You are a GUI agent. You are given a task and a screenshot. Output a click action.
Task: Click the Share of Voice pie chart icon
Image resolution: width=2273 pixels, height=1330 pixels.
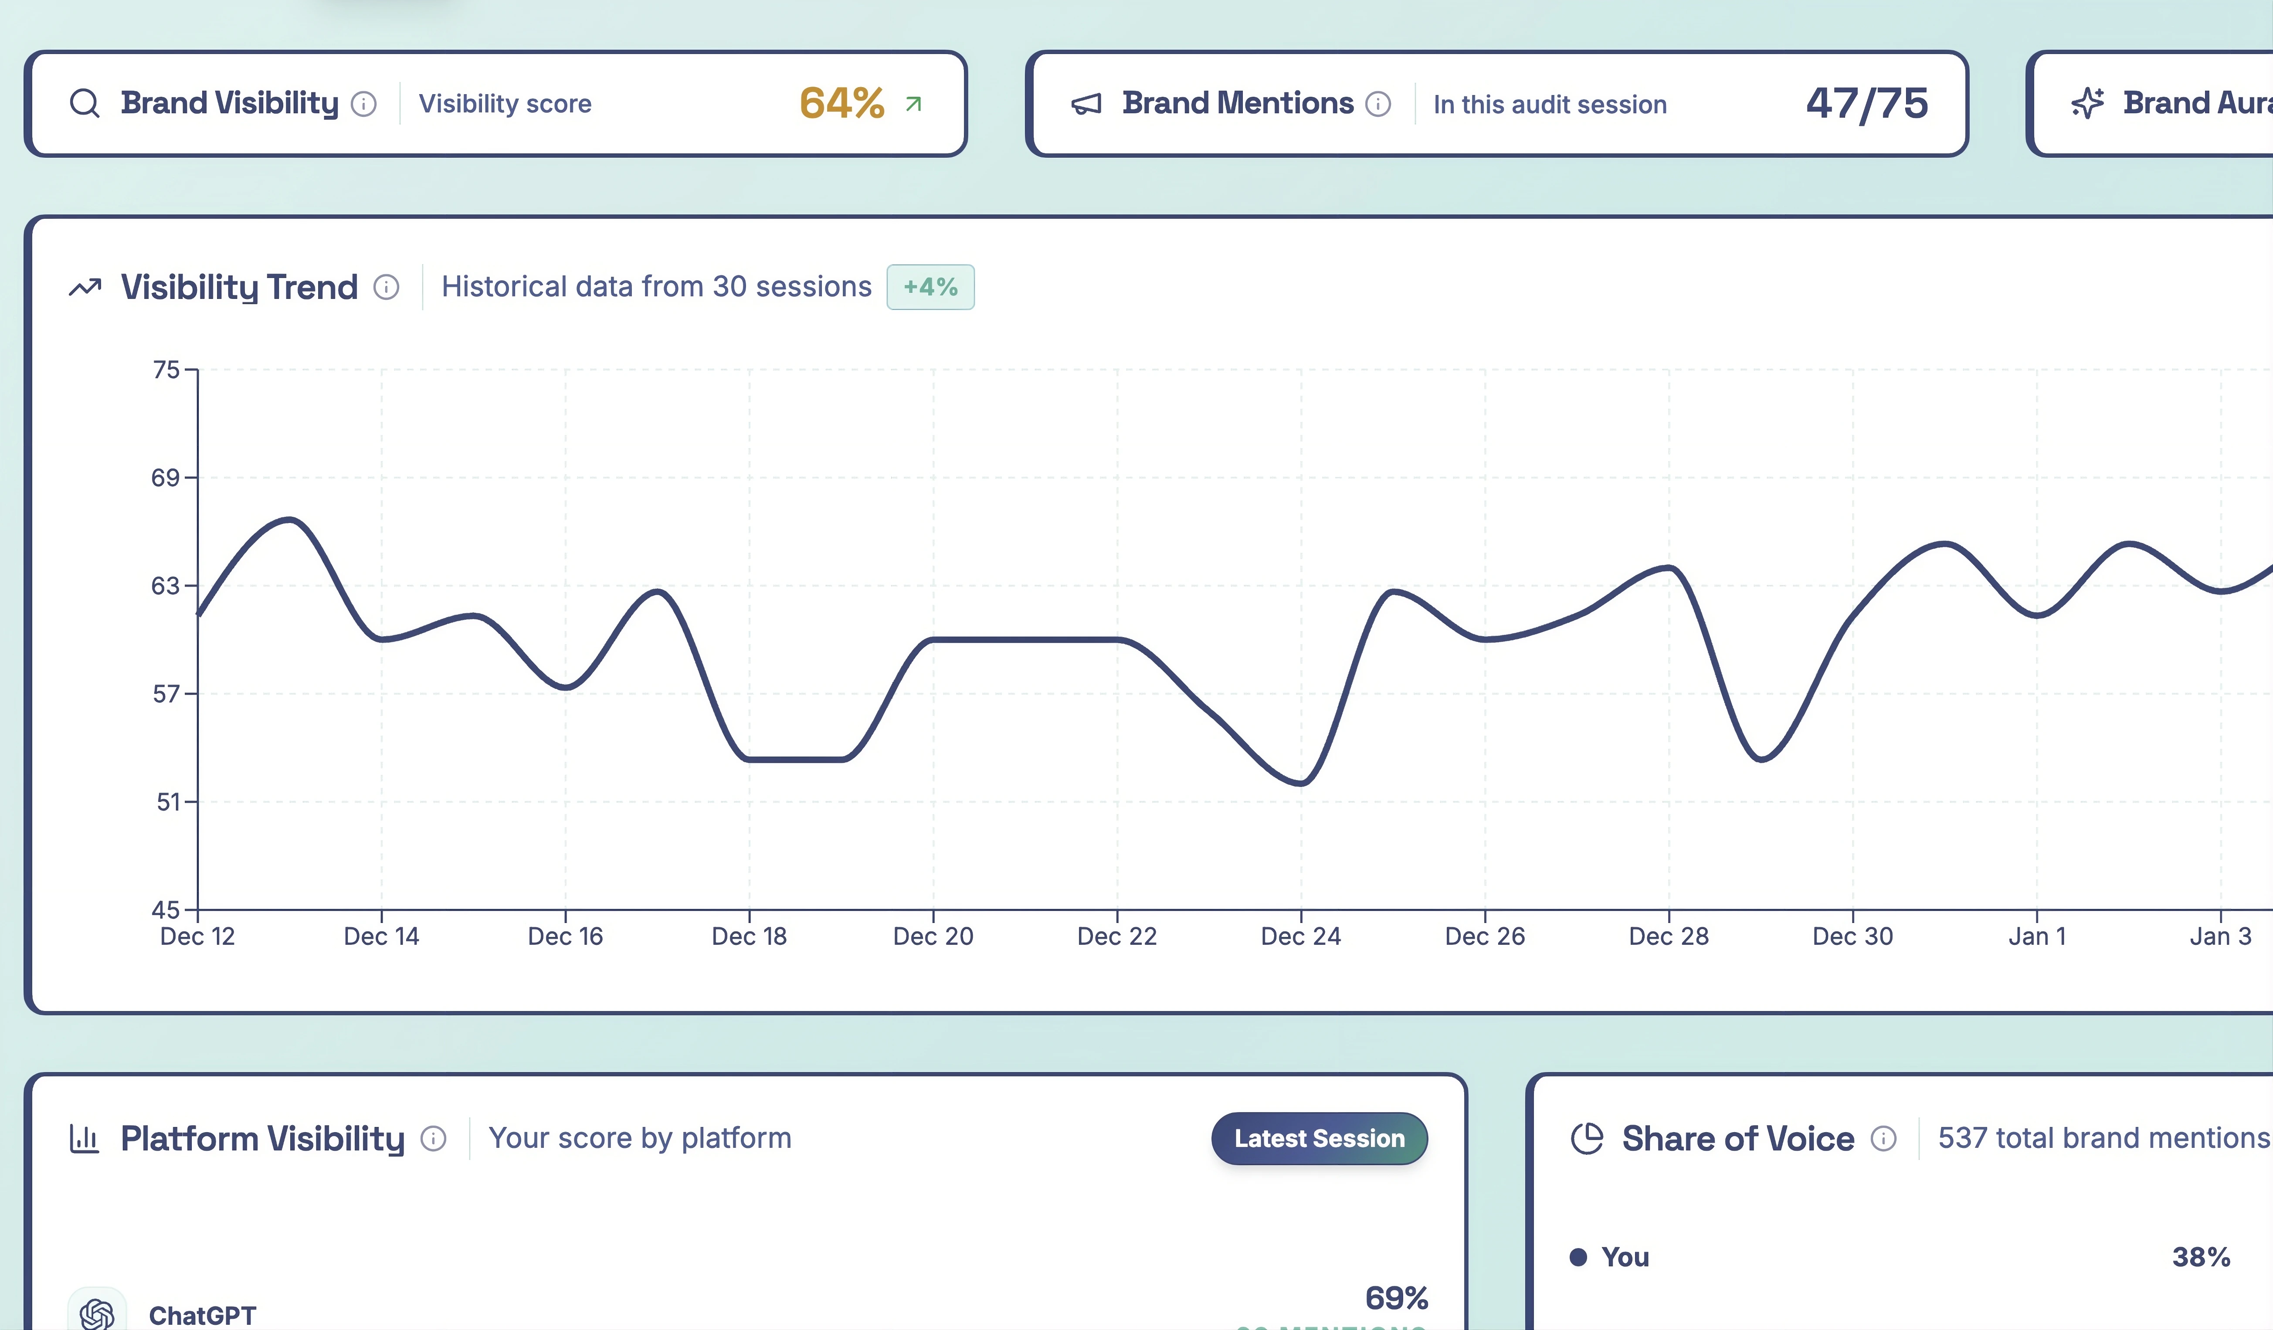(1588, 1138)
